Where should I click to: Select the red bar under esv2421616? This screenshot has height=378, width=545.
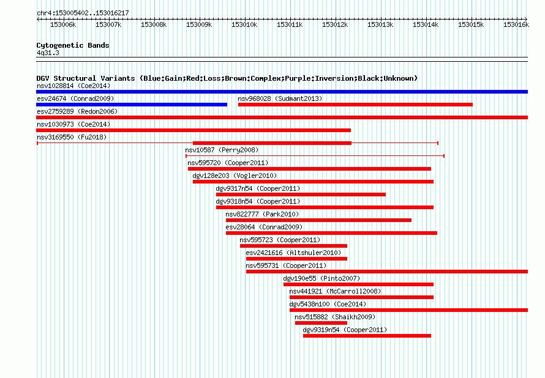point(296,259)
